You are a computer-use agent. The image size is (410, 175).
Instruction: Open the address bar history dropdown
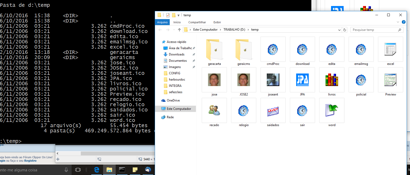340,30
